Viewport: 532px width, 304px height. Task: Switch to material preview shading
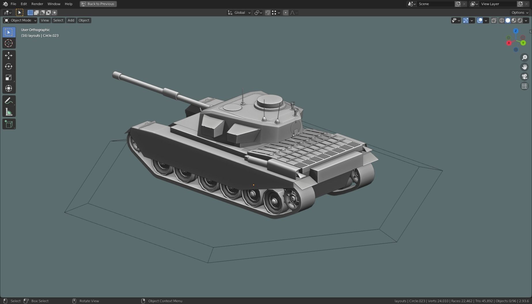514,20
